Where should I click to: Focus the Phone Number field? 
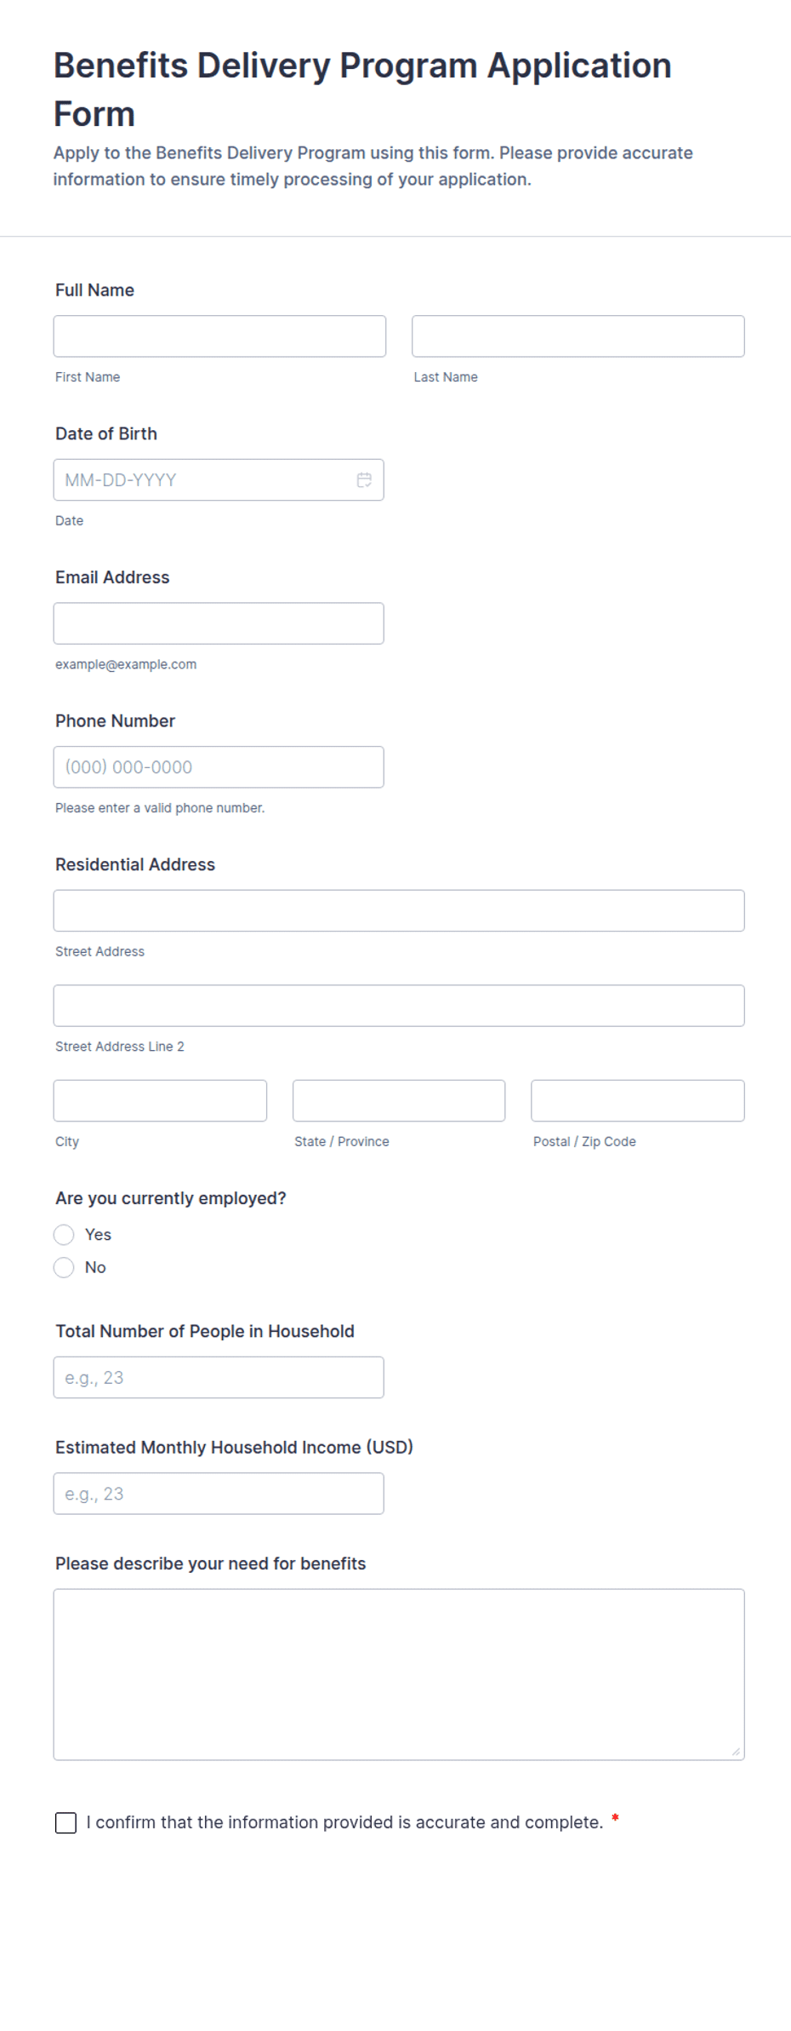[219, 767]
